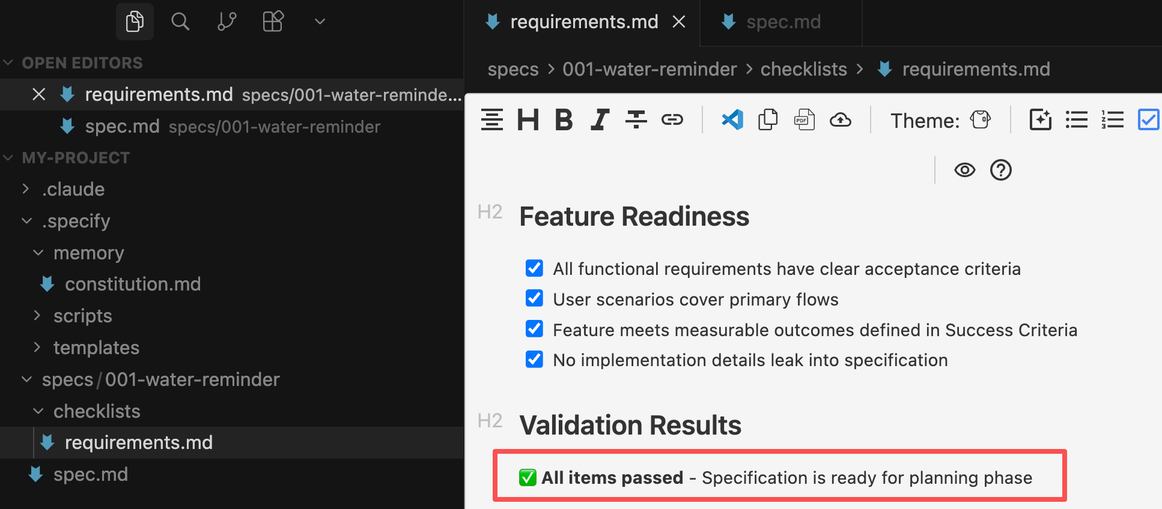Open the Search view icon
This screenshot has height=509, width=1162.
click(x=180, y=22)
